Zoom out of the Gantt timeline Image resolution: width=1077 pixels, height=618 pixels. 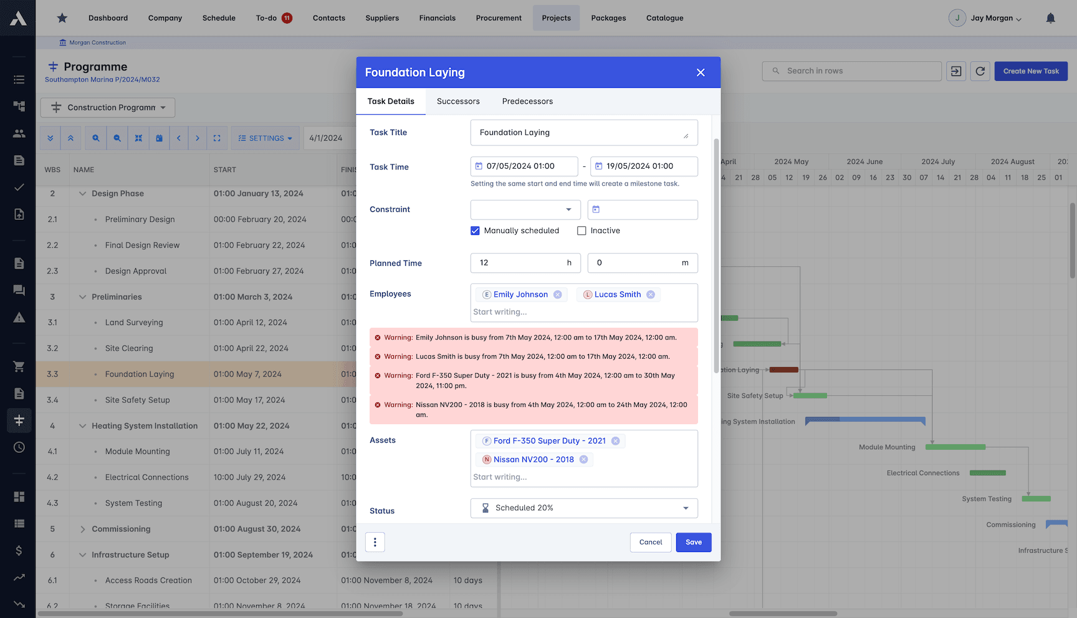pyautogui.click(x=117, y=138)
